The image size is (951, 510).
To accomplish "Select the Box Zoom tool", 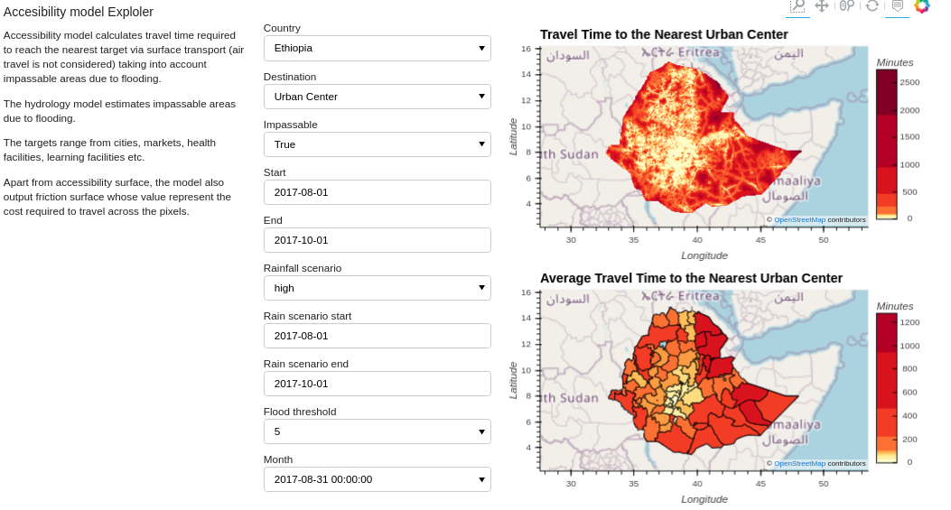I will (x=797, y=6).
